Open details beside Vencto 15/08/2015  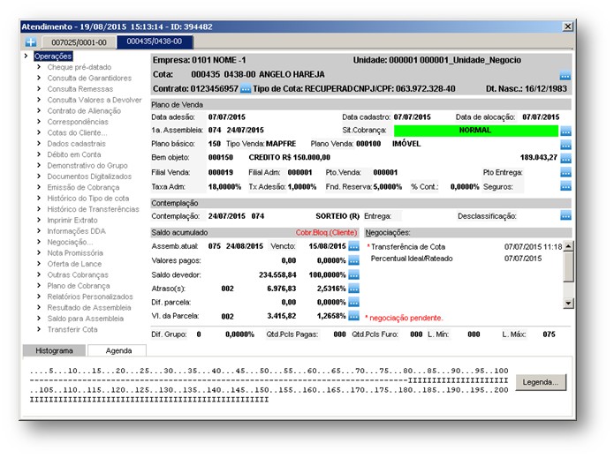(x=353, y=246)
